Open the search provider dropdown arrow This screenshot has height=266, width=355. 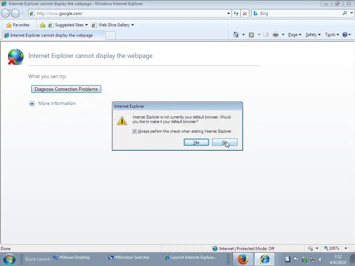[x=352, y=13]
